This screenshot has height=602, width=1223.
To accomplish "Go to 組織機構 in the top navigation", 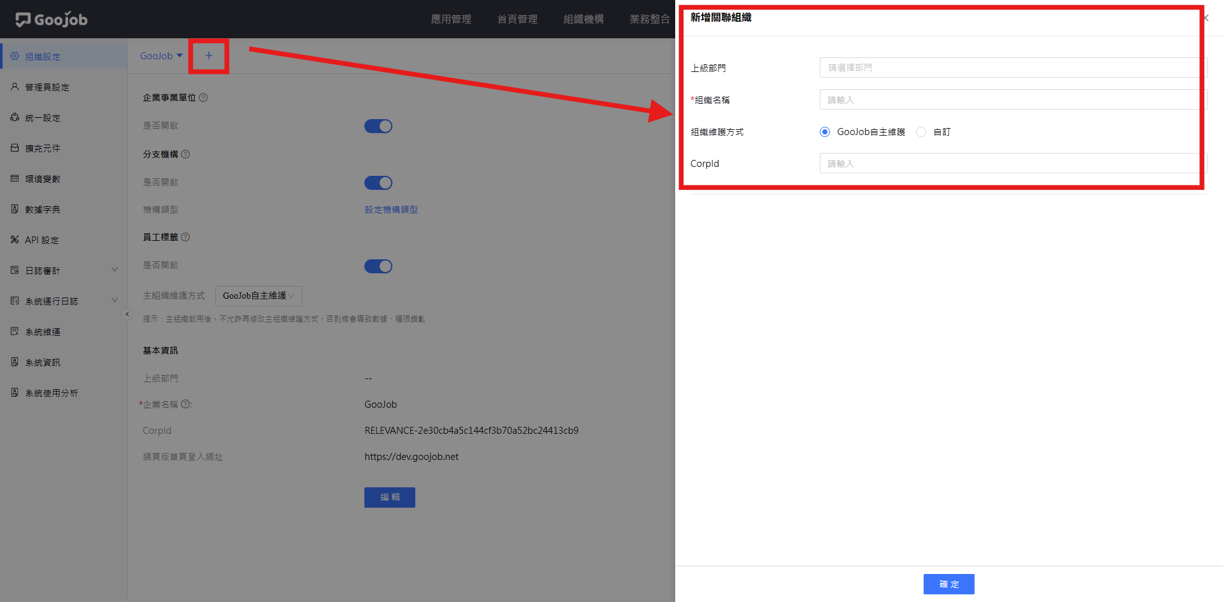I will [x=583, y=19].
